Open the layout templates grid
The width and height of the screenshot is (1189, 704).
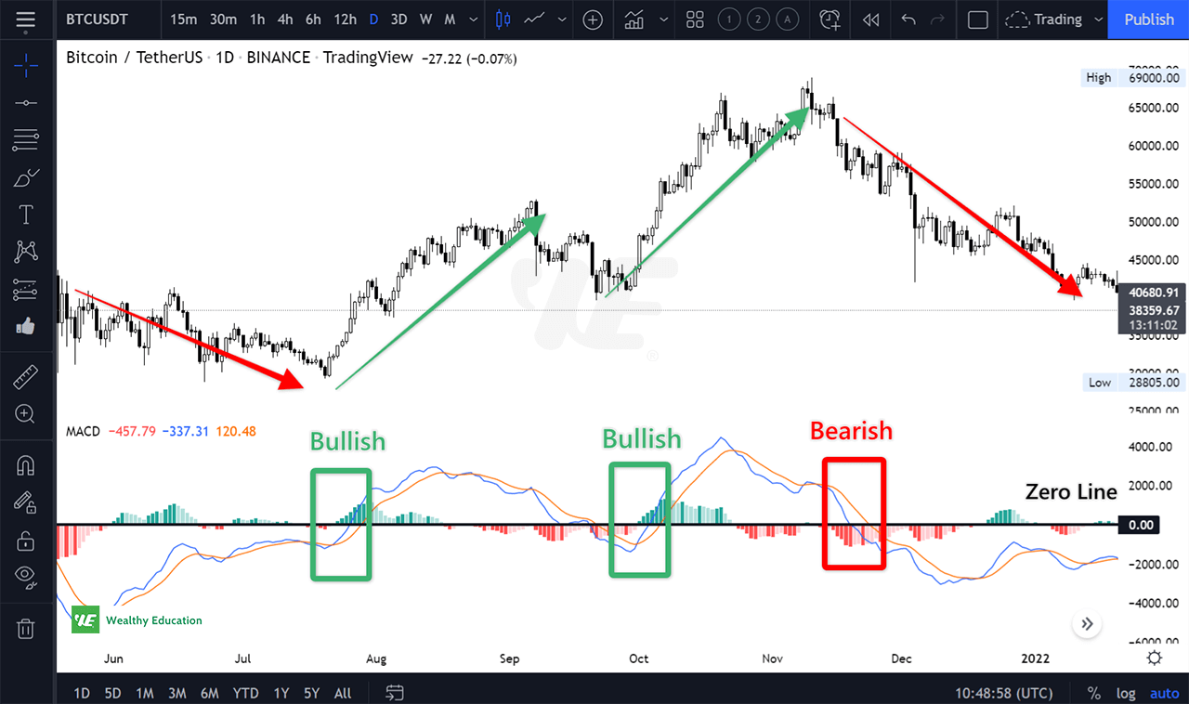(x=695, y=20)
